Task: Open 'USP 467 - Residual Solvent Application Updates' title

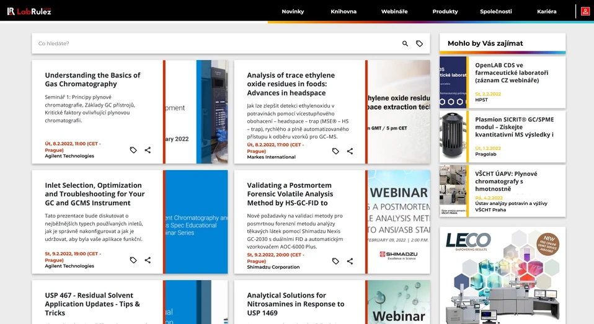Action: click(92, 304)
